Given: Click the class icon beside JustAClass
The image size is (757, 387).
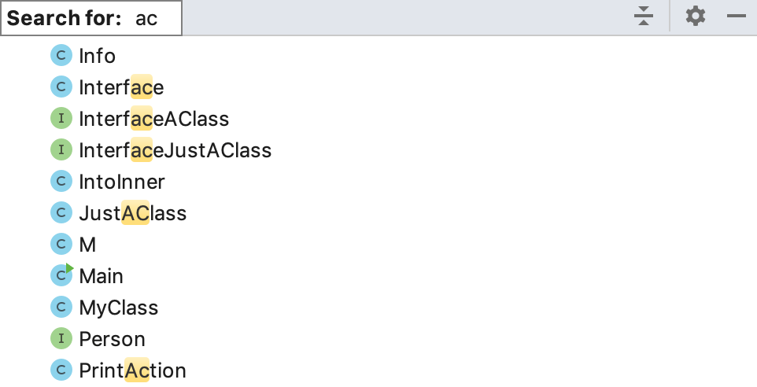Looking at the screenshot, I should tap(61, 213).
